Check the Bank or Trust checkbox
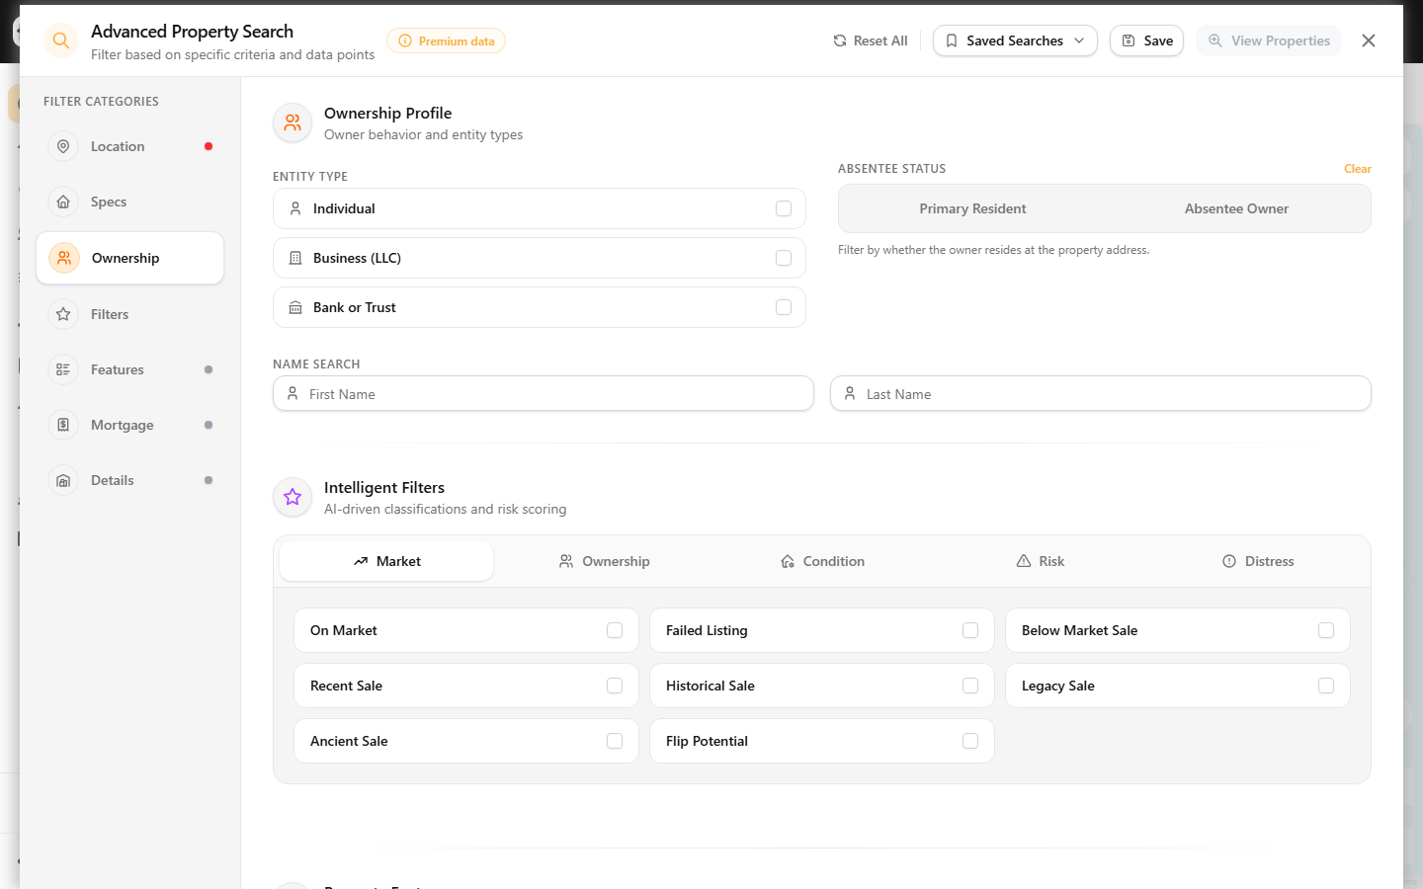This screenshot has height=889, width=1423. (x=784, y=307)
